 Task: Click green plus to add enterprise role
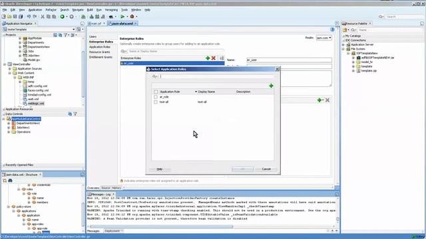pyautogui.click(x=208, y=58)
